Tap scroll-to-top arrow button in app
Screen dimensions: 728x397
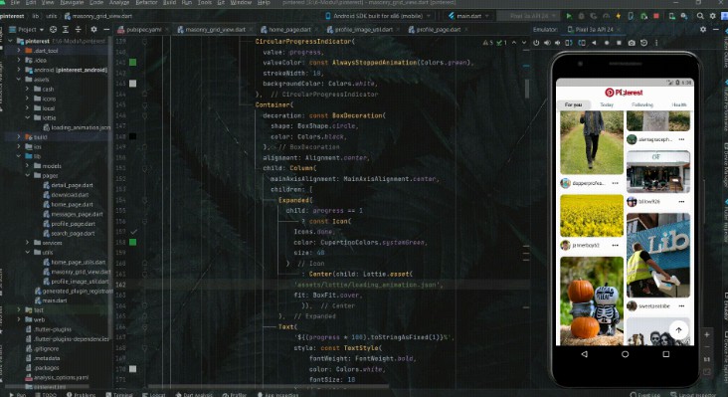point(678,329)
